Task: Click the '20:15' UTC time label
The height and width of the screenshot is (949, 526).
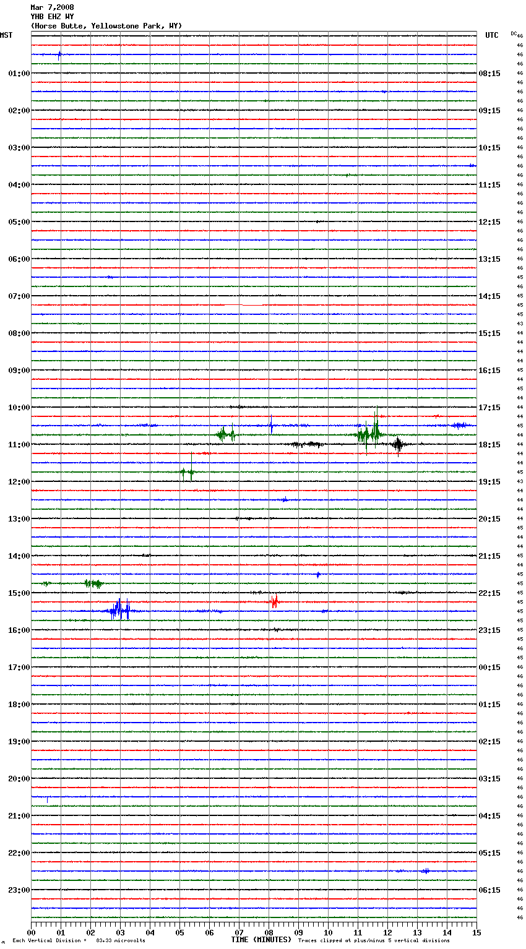Action: coord(489,519)
